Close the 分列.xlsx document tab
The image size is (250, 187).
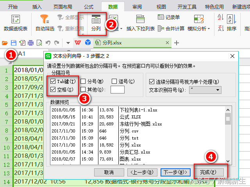[x=167, y=42]
